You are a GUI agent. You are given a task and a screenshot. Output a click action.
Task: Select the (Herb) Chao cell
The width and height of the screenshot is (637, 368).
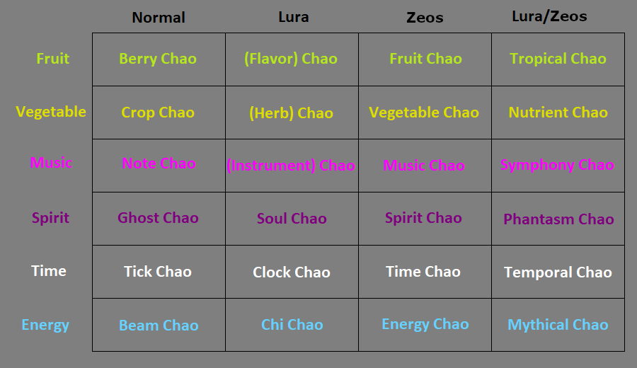tap(292, 113)
